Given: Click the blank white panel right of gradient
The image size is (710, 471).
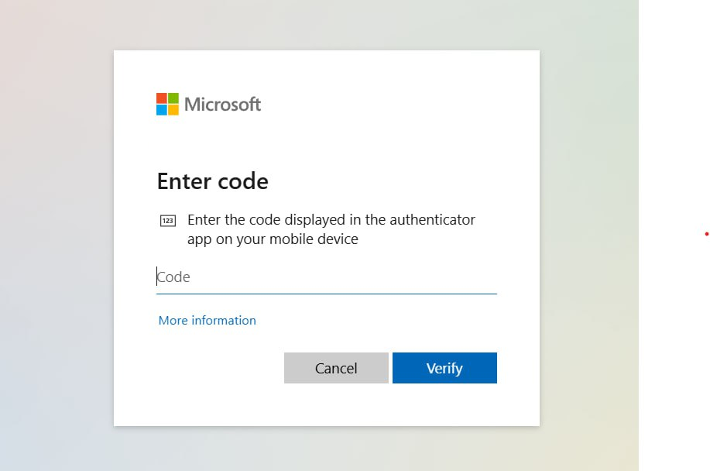Looking at the screenshot, I should [674, 136].
